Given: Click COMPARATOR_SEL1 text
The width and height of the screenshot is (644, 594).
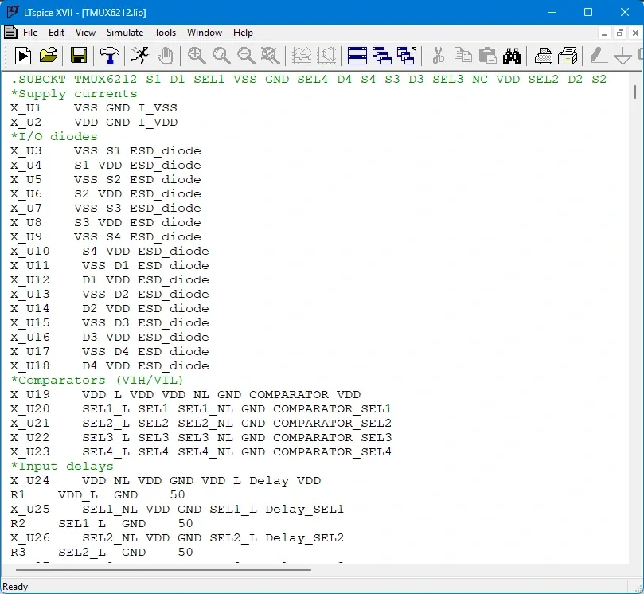Looking at the screenshot, I should [332, 408].
